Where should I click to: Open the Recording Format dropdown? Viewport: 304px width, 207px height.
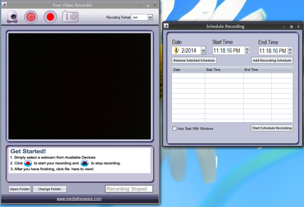tap(150, 18)
